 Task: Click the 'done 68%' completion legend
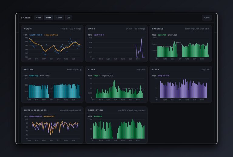98,116
